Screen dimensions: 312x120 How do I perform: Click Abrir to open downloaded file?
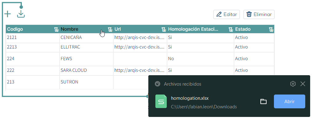click(x=290, y=102)
